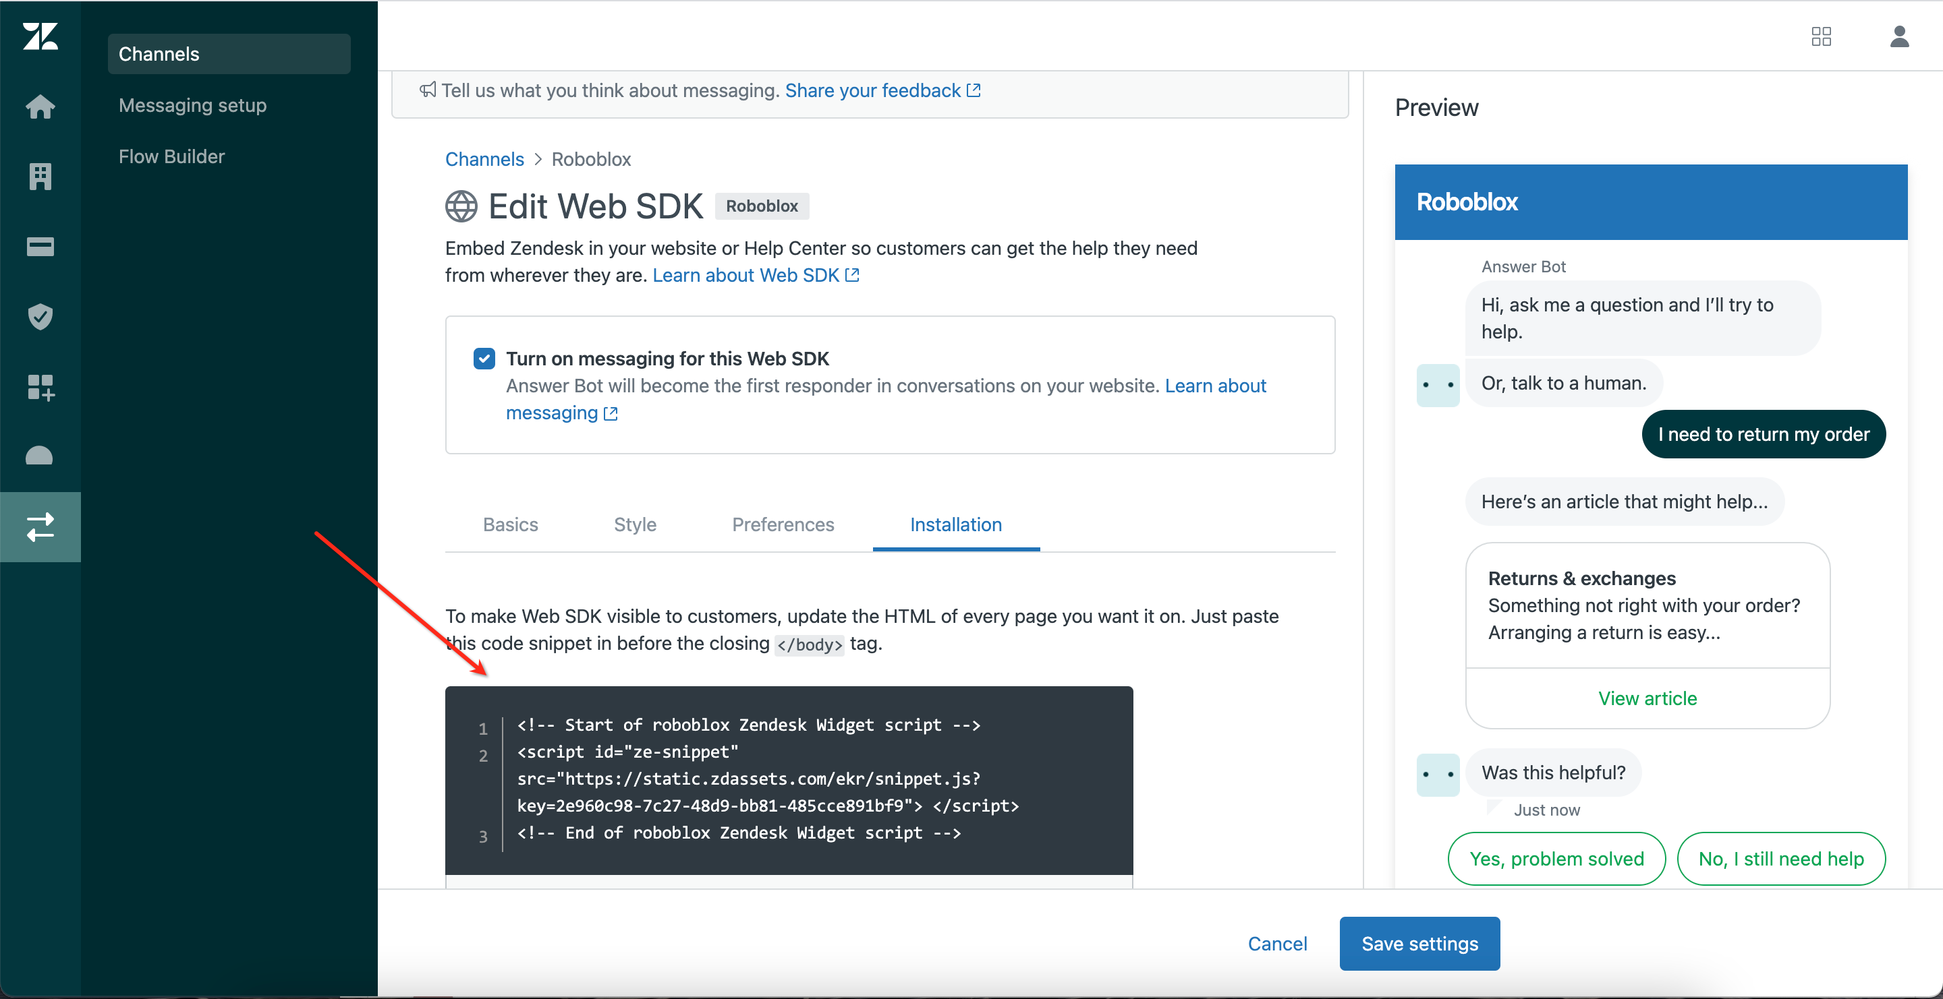Open the Preferences tab
This screenshot has height=999, width=1943.
point(782,524)
